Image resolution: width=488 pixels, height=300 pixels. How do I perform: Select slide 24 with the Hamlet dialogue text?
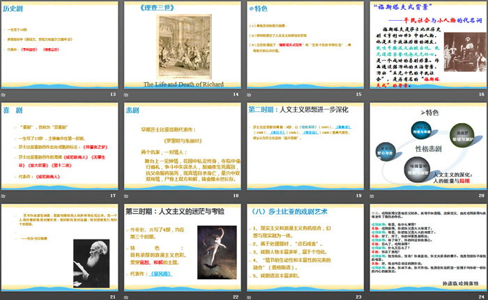pos(428,248)
